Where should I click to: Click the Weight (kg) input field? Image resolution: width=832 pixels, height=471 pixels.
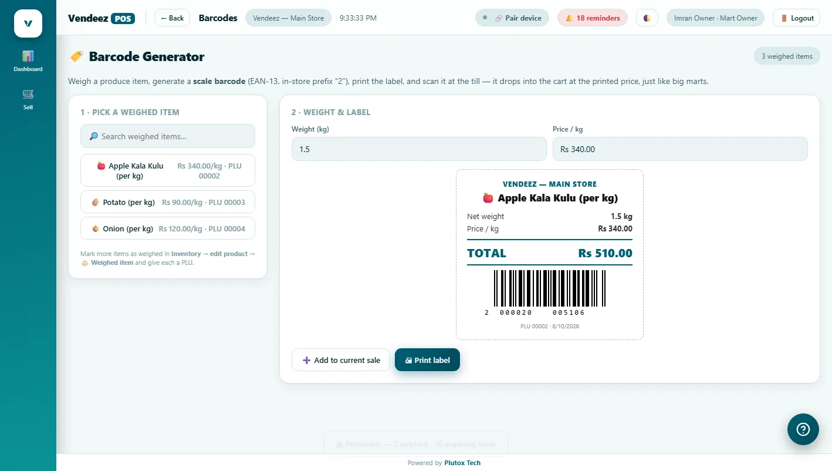(419, 149)
